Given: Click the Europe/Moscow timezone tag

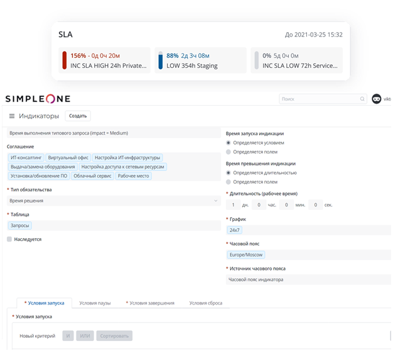Looking at the screenshot, I should [246, 255].
